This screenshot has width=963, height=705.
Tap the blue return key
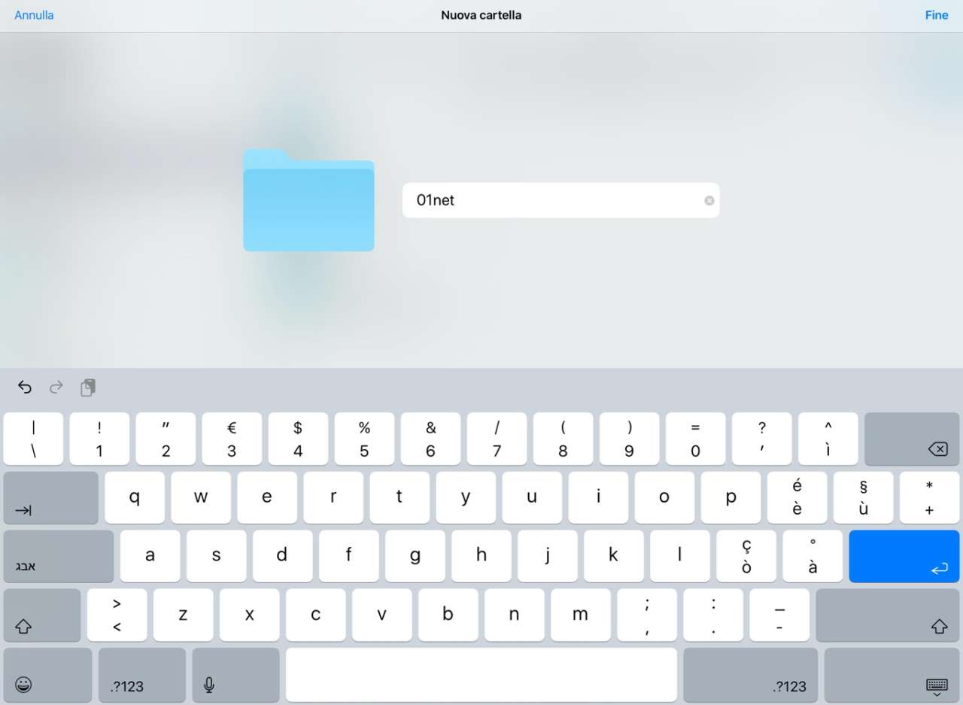click(904, 556)
